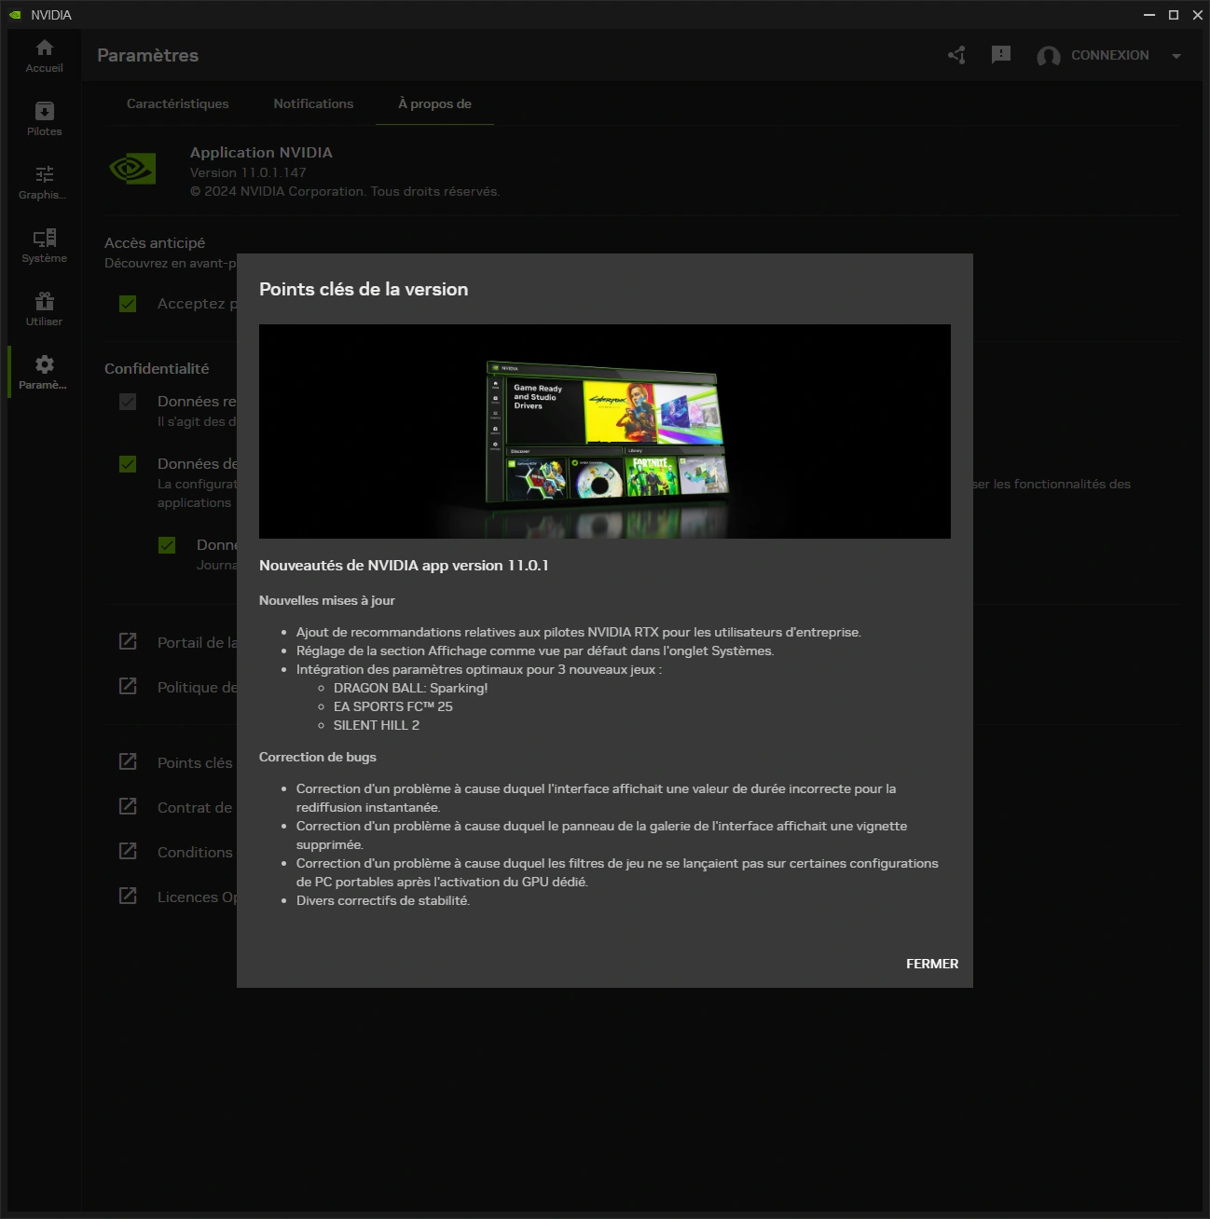Click the NVIDIA eye logo next to Application NVIDIA
Image resolution: width=1210 pixels, height=1219 pixels.
coord(132,169)
